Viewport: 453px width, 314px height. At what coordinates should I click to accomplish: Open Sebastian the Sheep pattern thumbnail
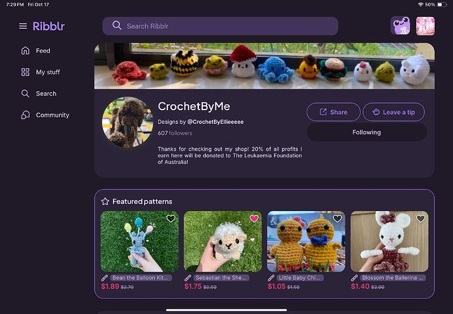pyautogui.click(x=222, y=243)
